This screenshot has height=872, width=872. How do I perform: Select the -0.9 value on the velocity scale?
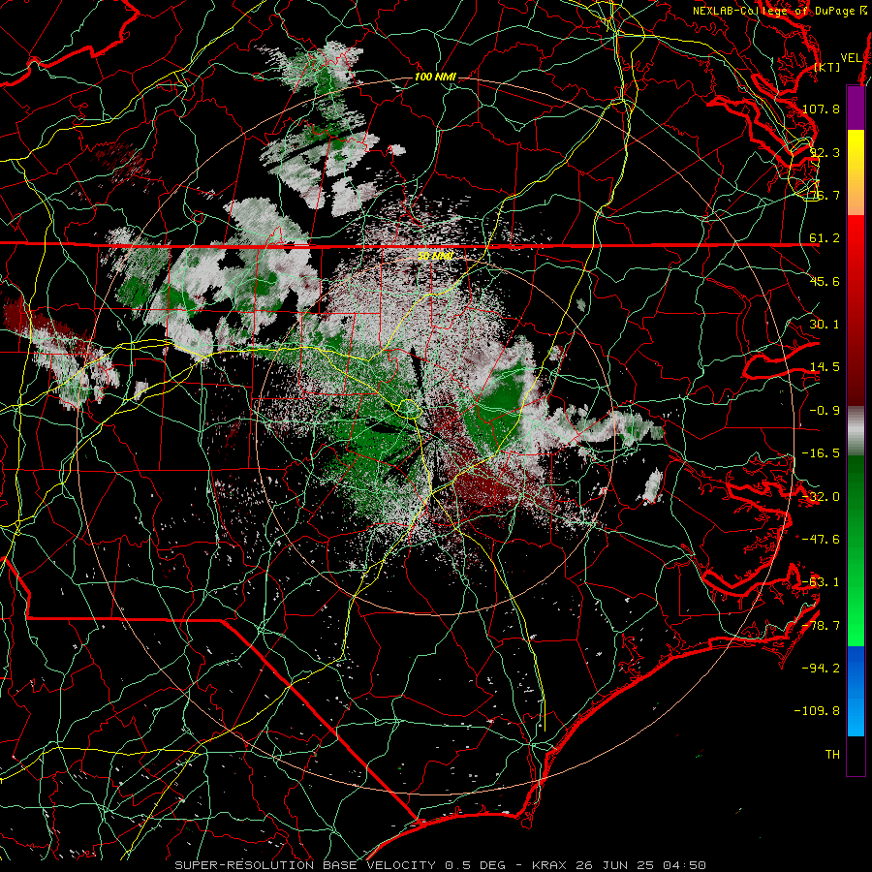(825, 411)
